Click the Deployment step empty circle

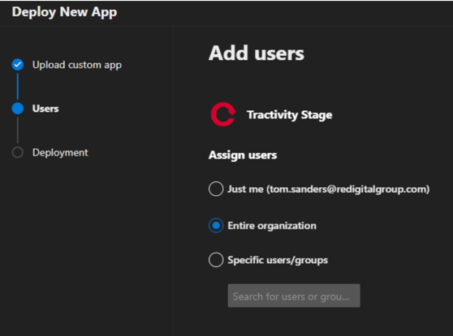(x=18, y=152)
